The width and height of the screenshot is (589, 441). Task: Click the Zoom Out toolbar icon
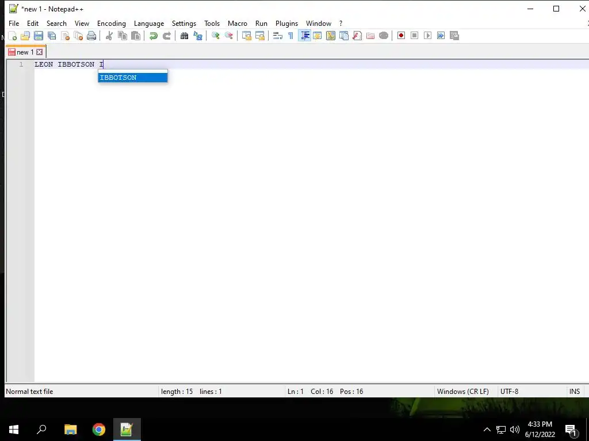click(x=229, y=36)
